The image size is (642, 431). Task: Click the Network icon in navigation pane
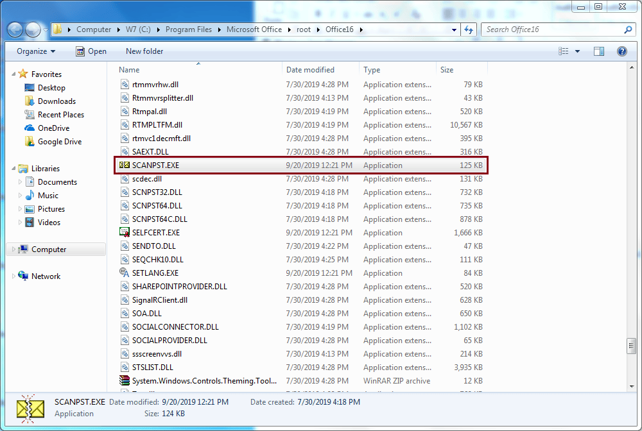pyautogui.click(x=23, y=276)
